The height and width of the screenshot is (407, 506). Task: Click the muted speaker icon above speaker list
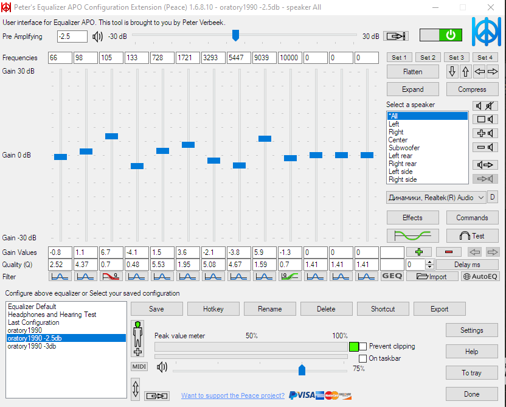click(485, 105)
